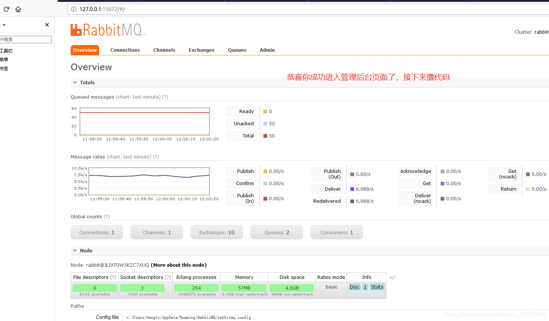Click the Get blue-violet swatch
The image size is (549, 321).
(x=442, y=184)
